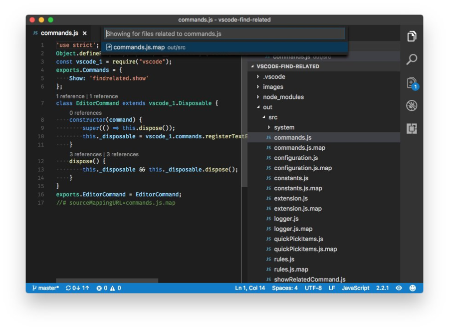Expand the system folder
Screen dimensions: 449x330
click(x=284, y=127)
